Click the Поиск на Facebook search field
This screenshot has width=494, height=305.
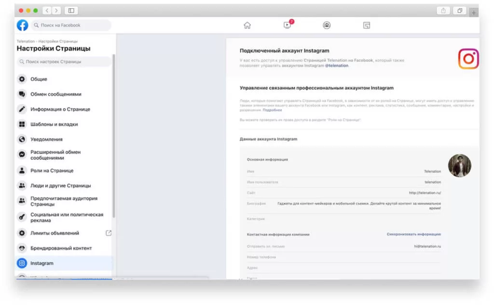click(x=71, y=25)
